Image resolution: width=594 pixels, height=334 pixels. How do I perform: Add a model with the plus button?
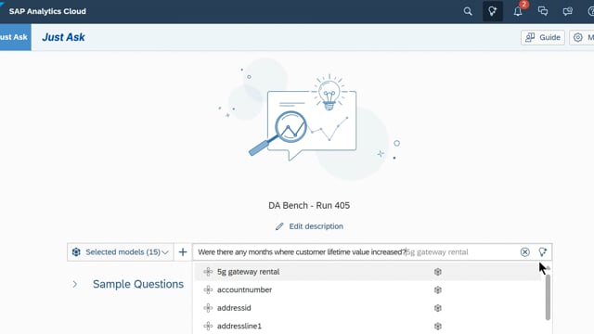183,252
